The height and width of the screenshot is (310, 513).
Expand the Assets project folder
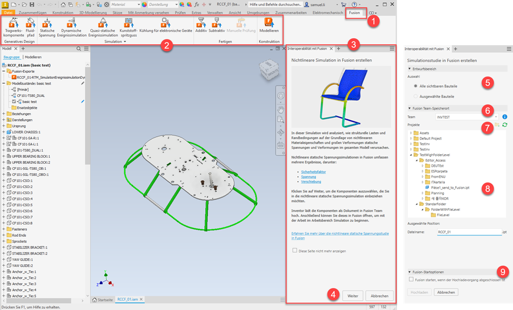coord(411,133)
